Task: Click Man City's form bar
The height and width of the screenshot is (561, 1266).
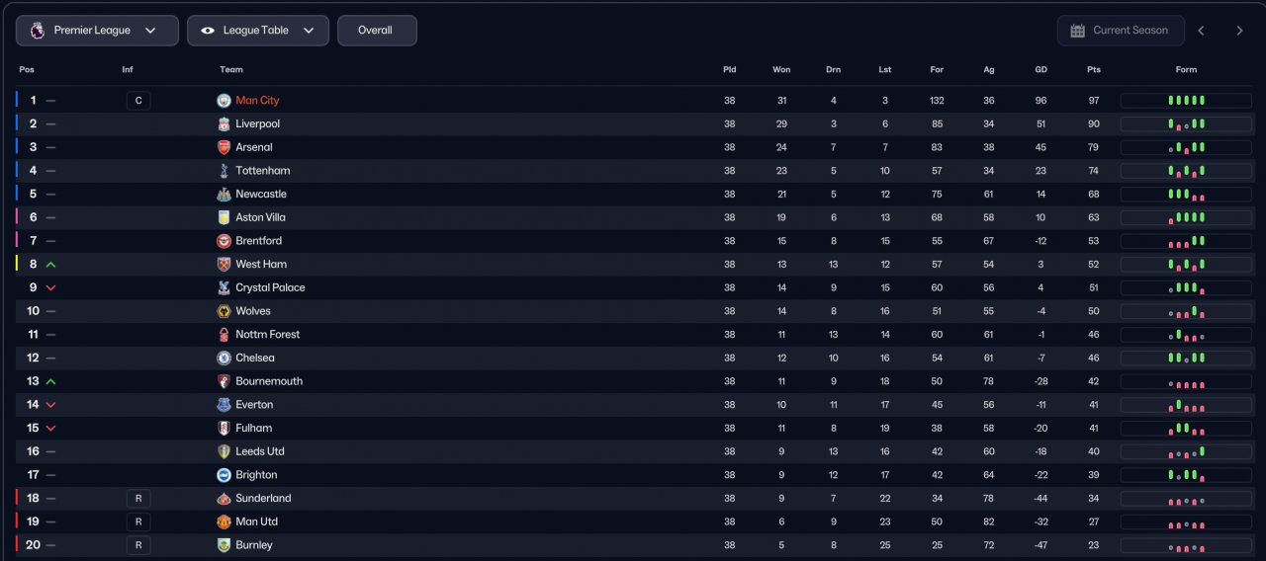Action: (1186, 101)
